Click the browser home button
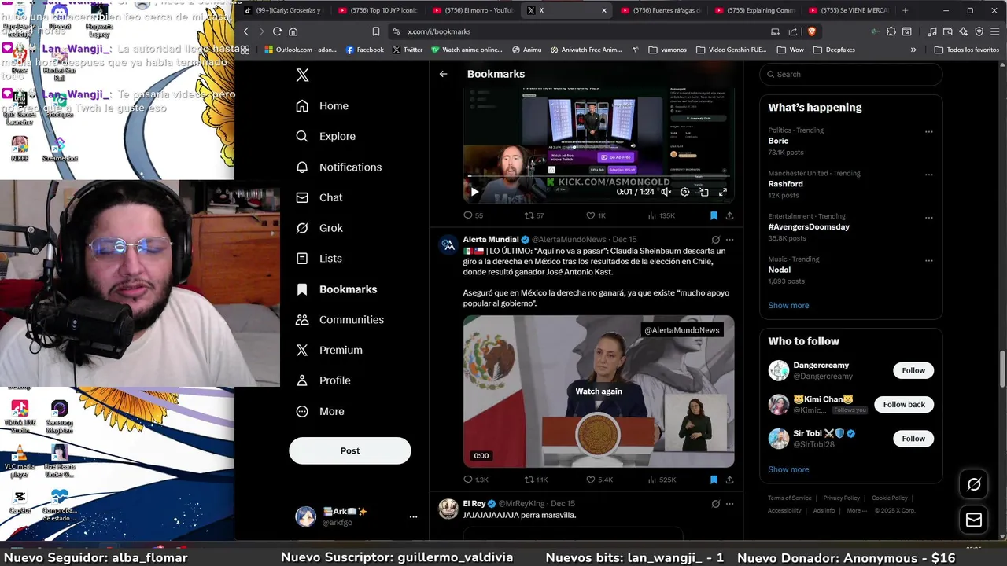This screenshot has height=566, width=1007. click(293, 31)
